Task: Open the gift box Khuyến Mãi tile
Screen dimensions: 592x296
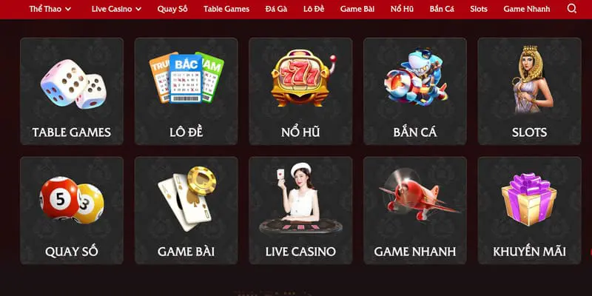Action: pyautogui.click(x=529, y=210)
